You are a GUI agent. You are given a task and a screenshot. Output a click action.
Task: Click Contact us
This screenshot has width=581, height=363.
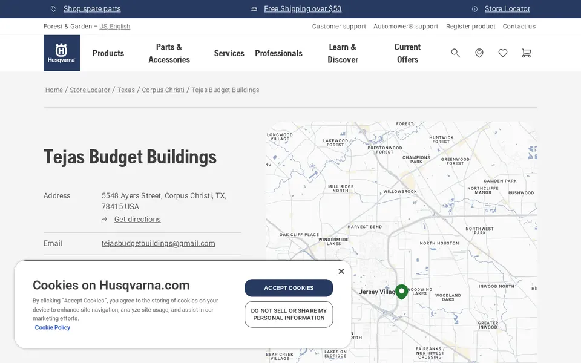(x=519, y=26)
